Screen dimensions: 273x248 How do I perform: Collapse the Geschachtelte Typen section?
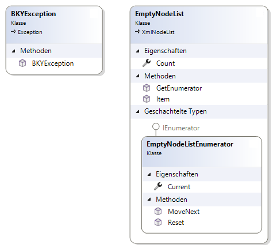(137, 111)
